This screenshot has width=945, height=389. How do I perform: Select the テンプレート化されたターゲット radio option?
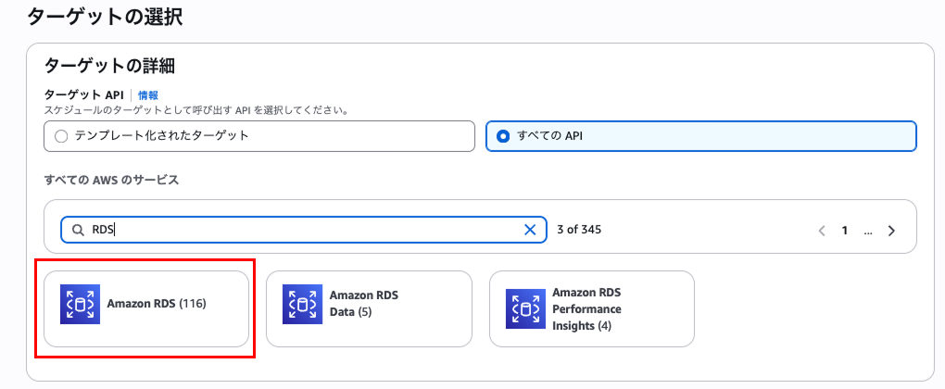coord(61,136)
